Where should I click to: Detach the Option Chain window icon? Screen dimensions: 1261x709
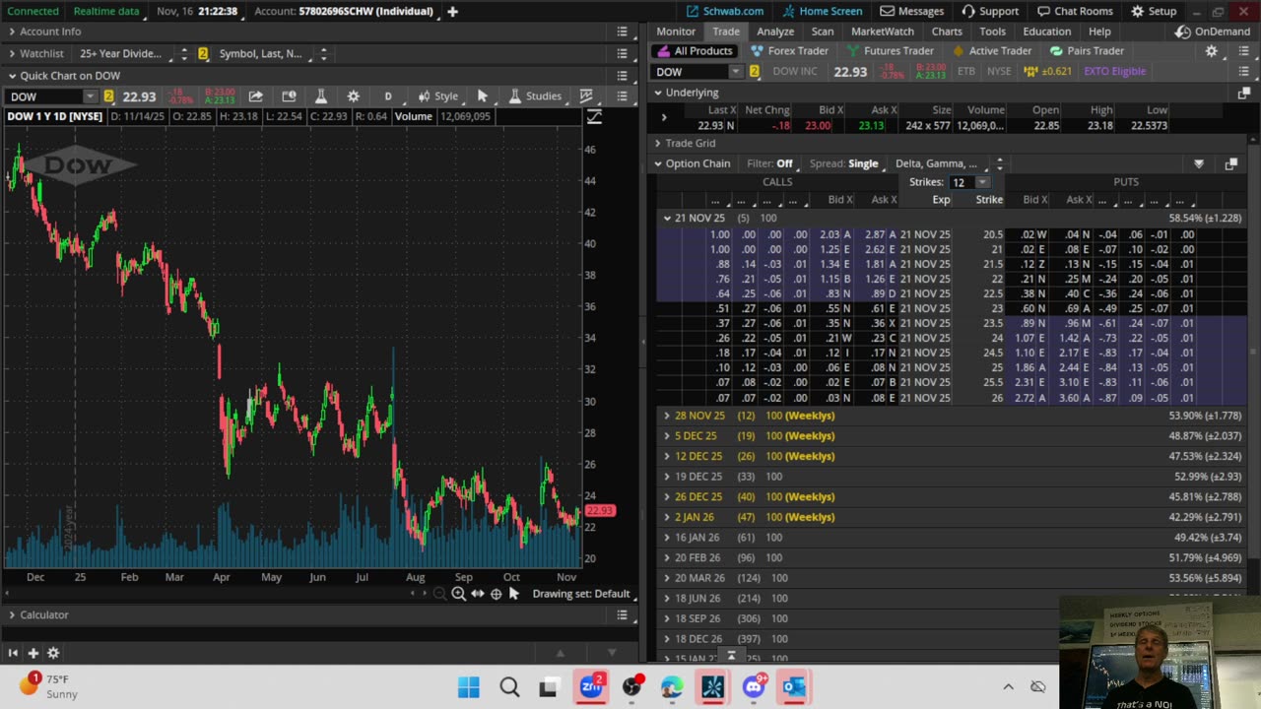pos(1230,163)
